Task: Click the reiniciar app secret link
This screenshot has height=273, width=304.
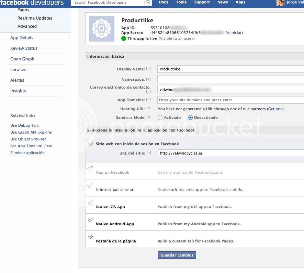Action: [x=234, y=33]
